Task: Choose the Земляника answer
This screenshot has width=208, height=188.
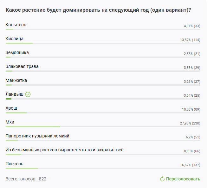Action: (x=17, y=52)
